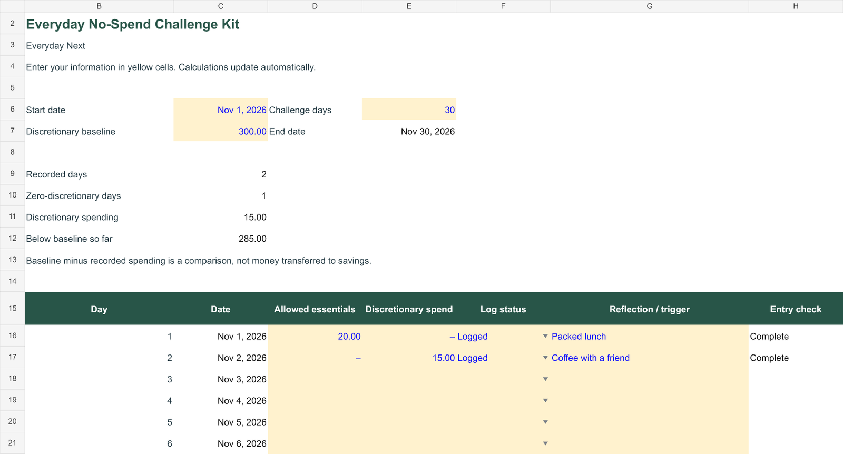This screenshot has width=843, height=454.
Task: Edit discretionary spend 15.00 for Nov 2
Action: click(x=409, y=358)
